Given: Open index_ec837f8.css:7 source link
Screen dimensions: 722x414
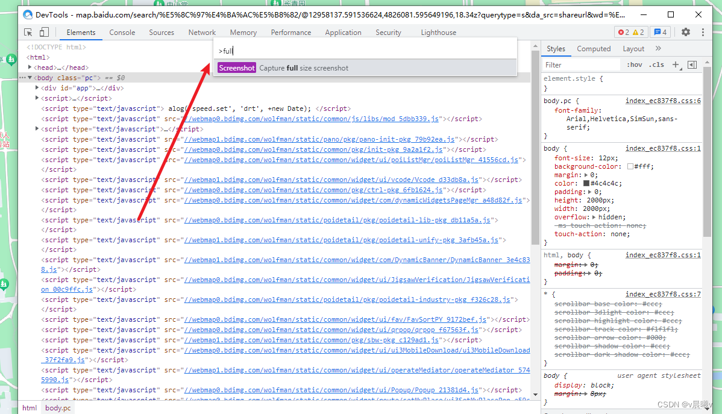Looking at the screenshot, I should coord(663,294).
